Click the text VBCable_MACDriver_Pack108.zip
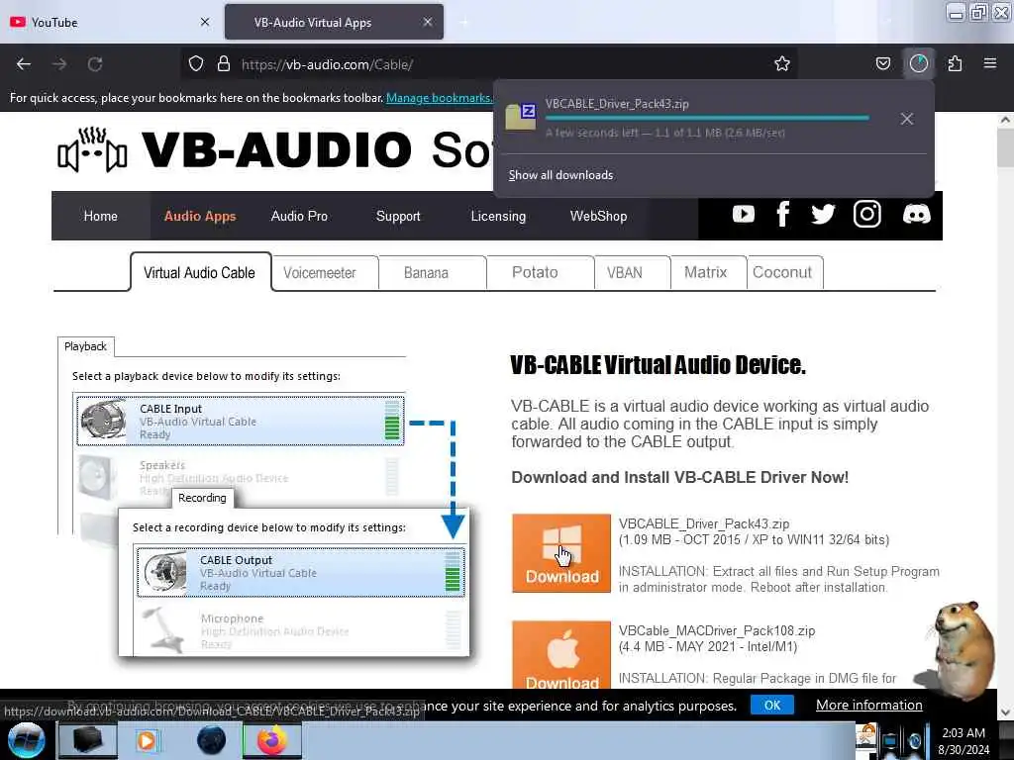Viewport: 1014px width, 760px height. (x=717, y=630)
